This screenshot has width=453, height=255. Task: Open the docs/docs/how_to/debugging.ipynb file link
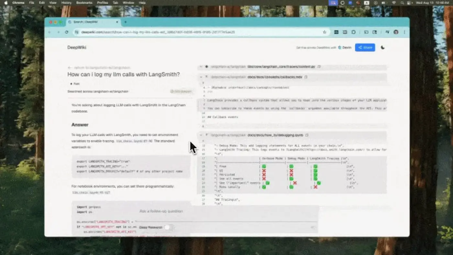[x=275, y=135]
